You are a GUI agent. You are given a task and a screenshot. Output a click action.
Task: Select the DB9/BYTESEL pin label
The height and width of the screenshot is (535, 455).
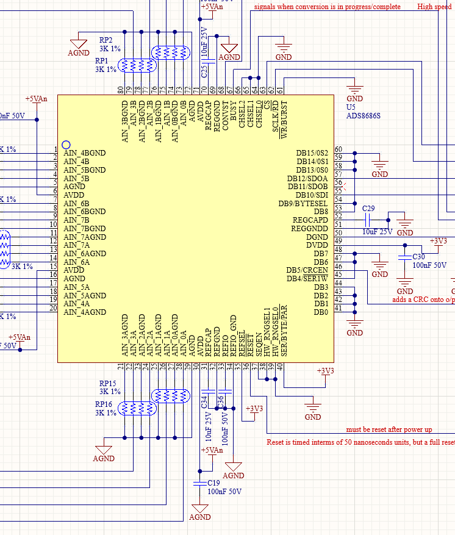(x=303, y=203)
